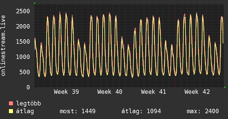Click the max: 2400 statistic
The width and height of the screenshot is (228, 119).
(203, 111)
